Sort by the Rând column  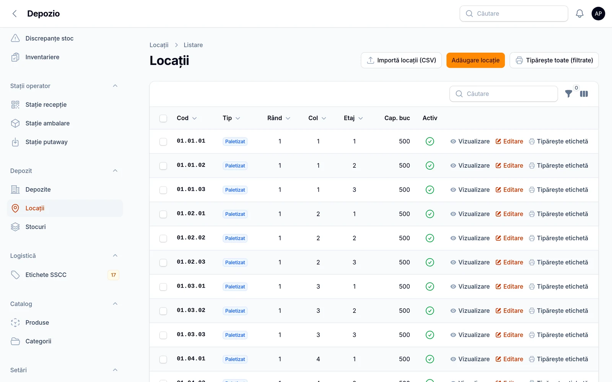click(x=279, y=118)
